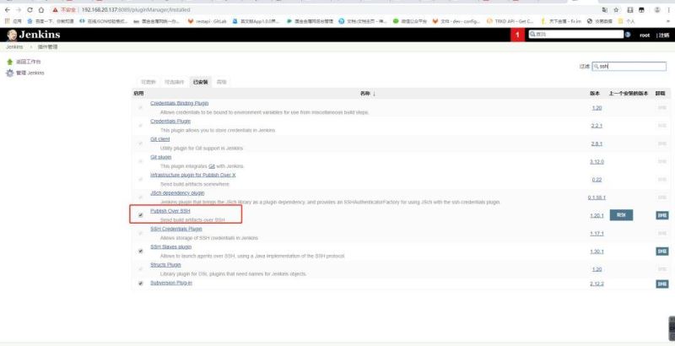The height and width of the screenshot is (346, 675).
Task: Click the browser back arrow
Action: pos(8,8)
